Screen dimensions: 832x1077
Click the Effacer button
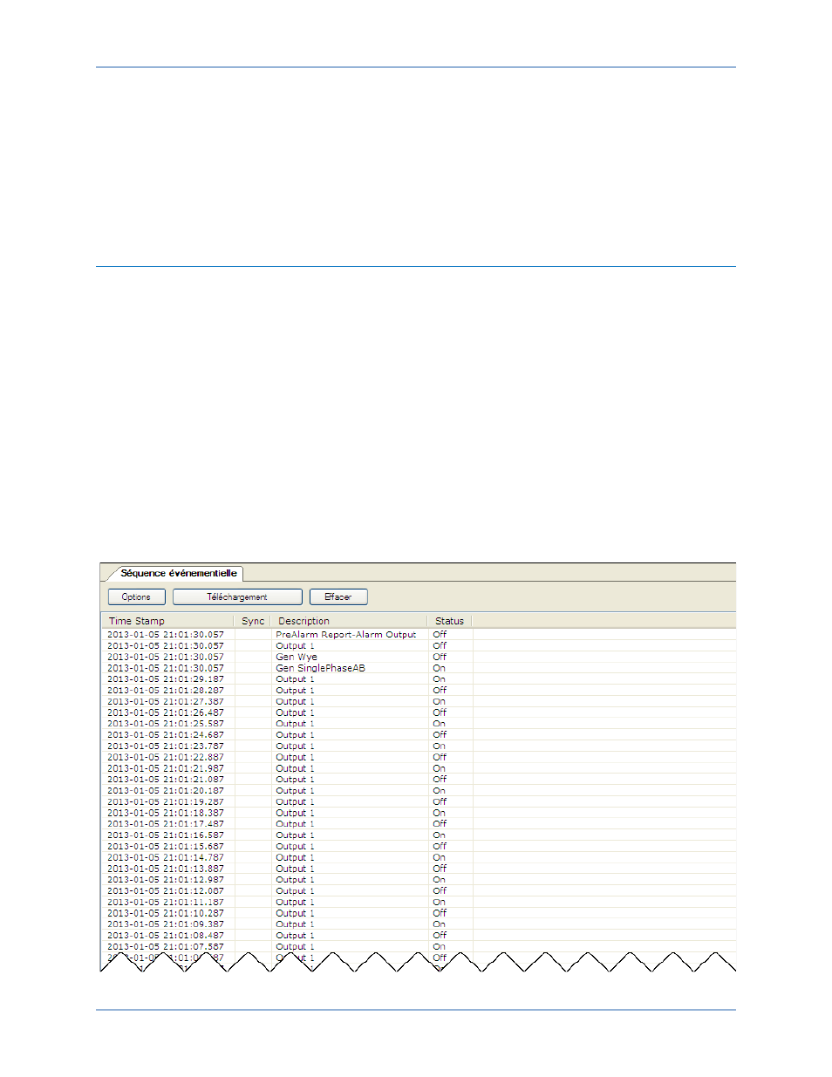[338, 596]
